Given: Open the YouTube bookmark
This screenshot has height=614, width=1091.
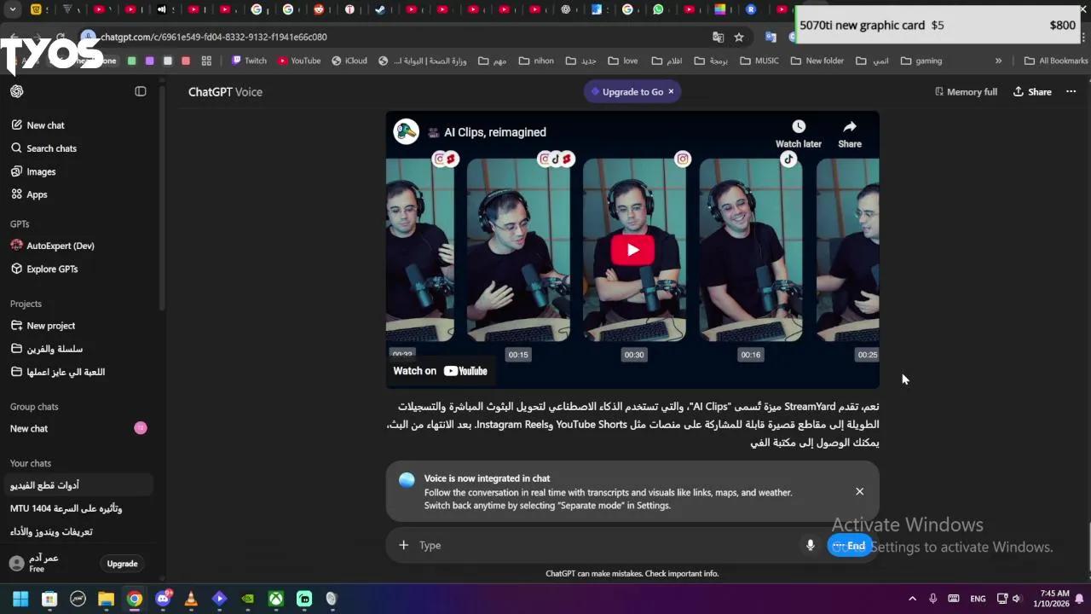Looking at the screenshot, I should point(299,61).
